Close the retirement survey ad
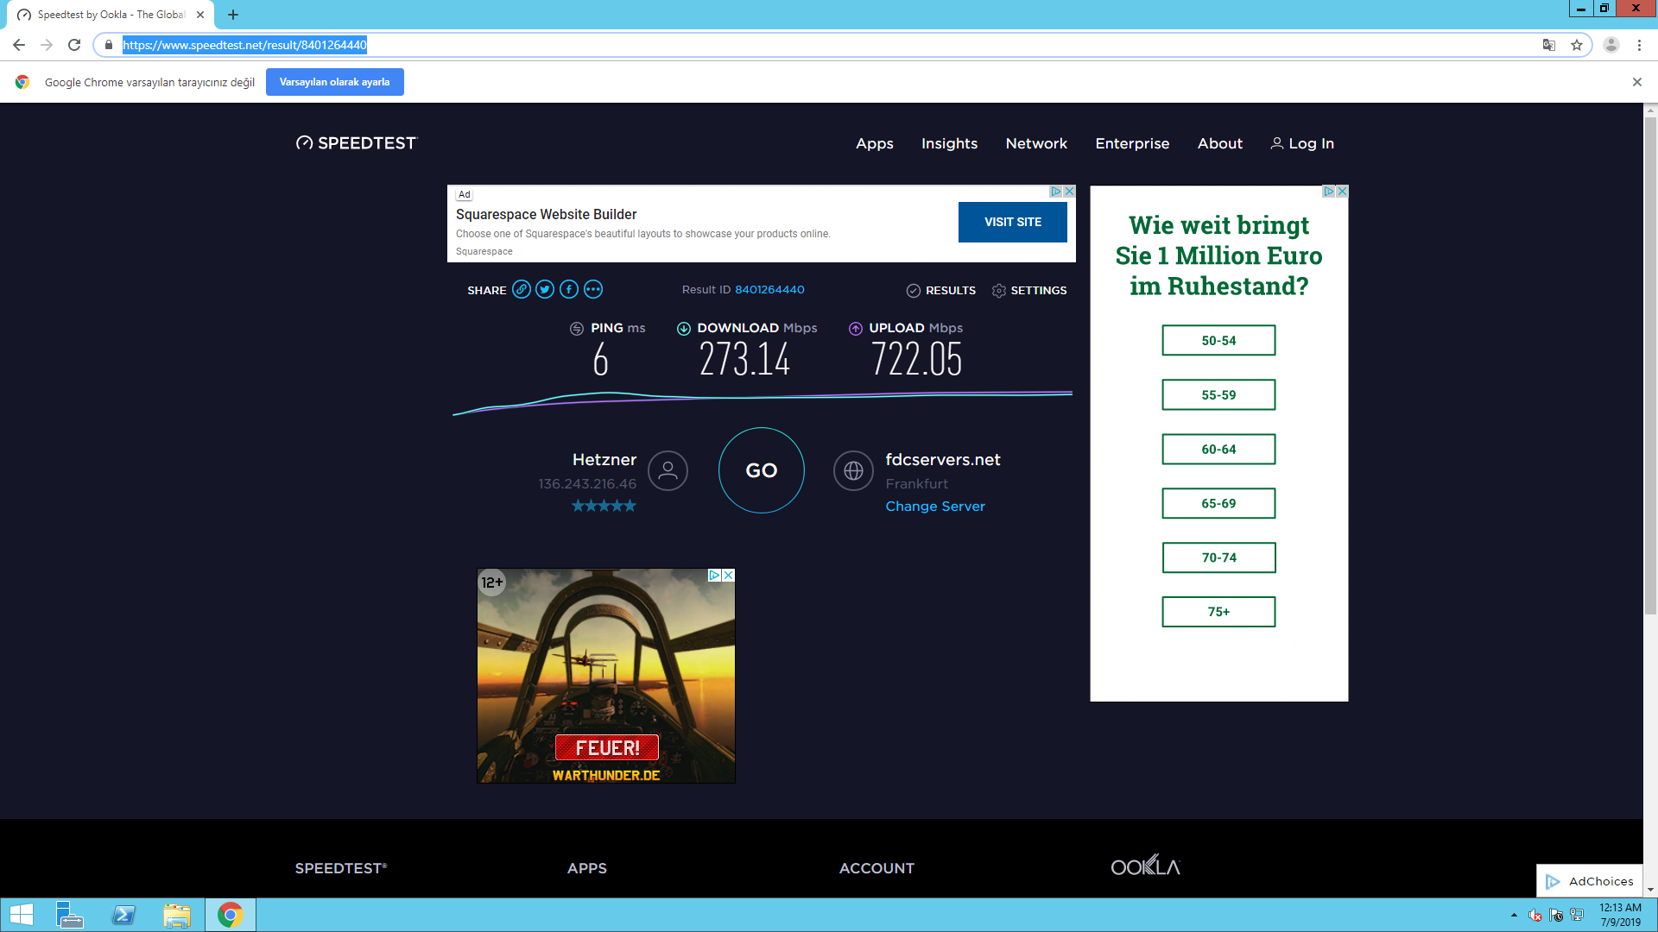Viewport: 1658px width, 932px height. pos(1342,192)
